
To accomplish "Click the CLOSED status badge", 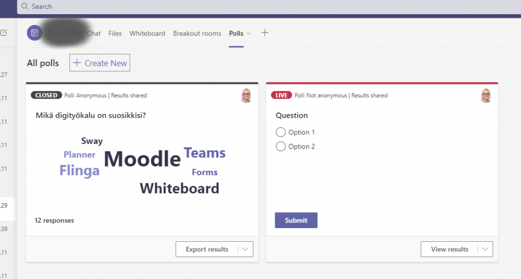I will 46,95.
